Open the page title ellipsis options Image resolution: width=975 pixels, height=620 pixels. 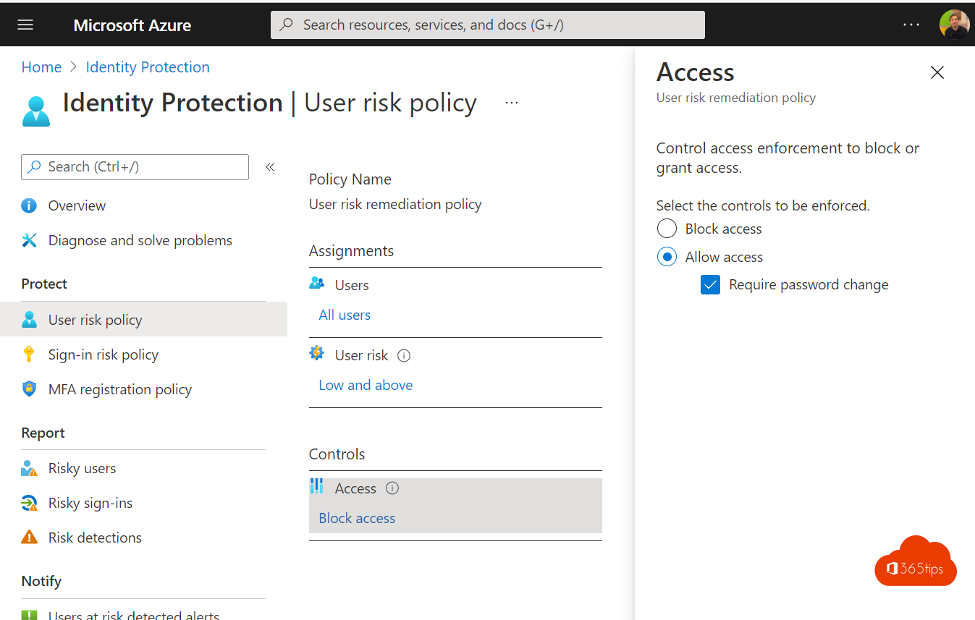(x=512, y=103)
